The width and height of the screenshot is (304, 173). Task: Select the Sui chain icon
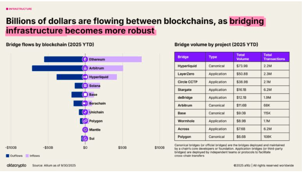[x=85, y=139]
